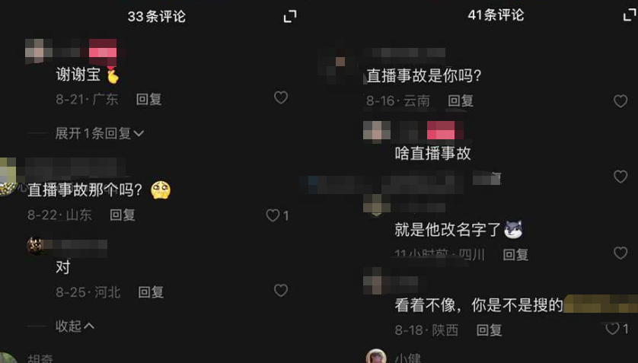The image size is (638, 363).
Task: Reply to the 8-16 云南 comment
Action: tap(461, 100)
